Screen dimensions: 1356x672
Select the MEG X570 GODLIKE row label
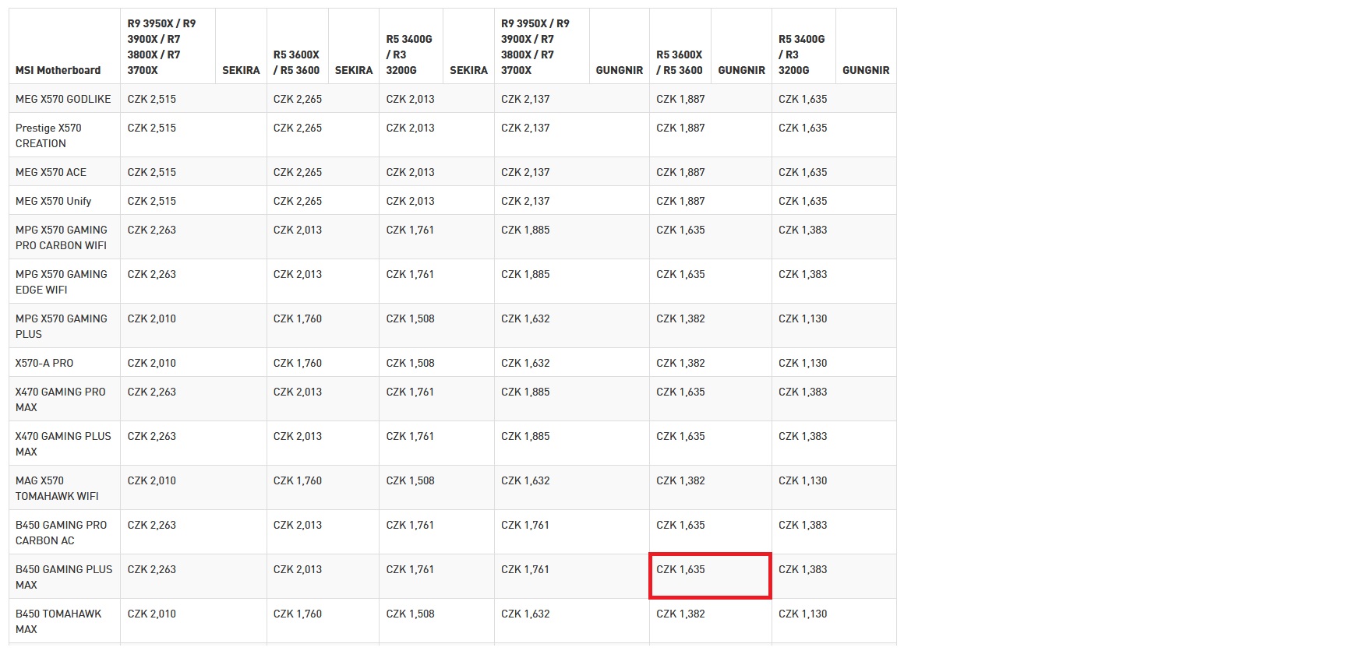point(63,99)
